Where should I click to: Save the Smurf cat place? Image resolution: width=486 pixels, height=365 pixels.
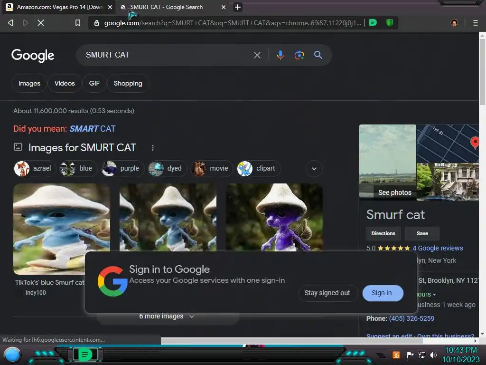tap(422, 233)
